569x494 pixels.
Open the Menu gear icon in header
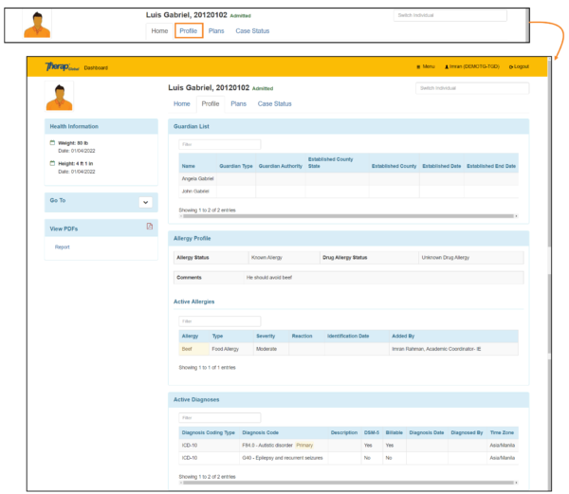pyautogui.click(x=418, y=67)
